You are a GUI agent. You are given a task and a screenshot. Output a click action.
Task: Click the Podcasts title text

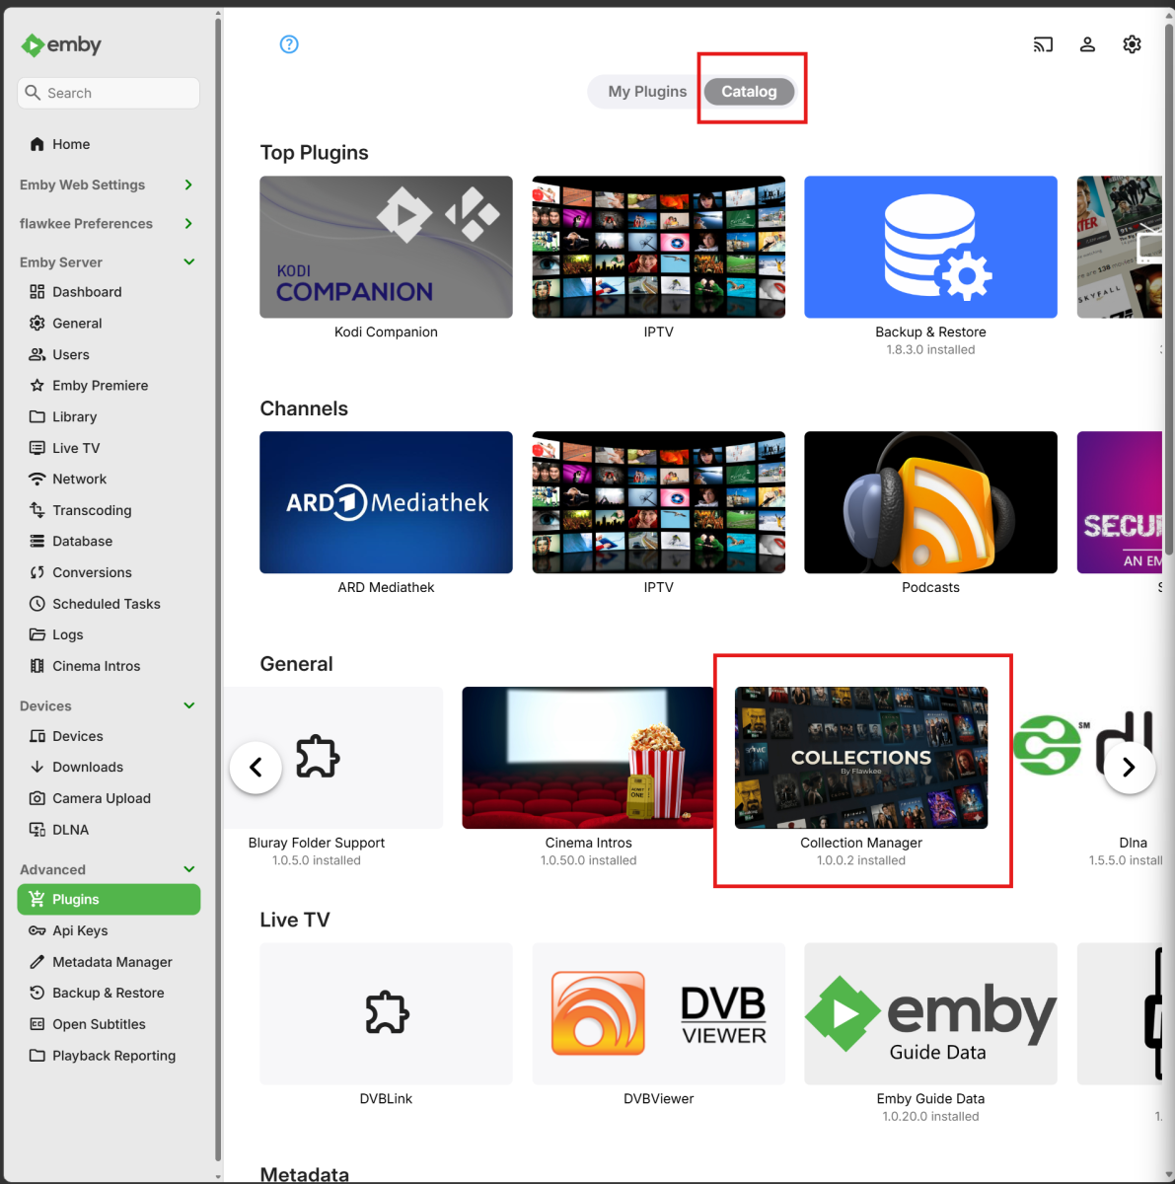click(930, 588)
